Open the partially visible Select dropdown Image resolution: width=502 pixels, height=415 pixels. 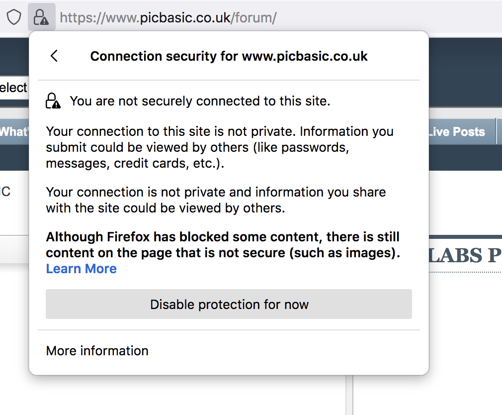coord(13,88)
